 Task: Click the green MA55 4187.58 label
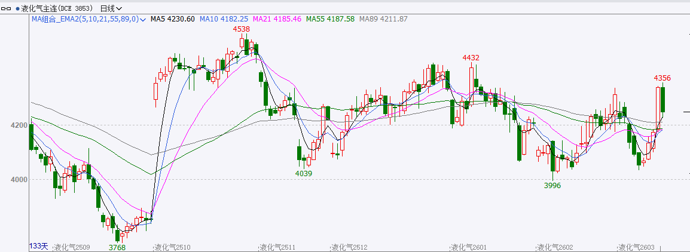[x=330, y=19]
